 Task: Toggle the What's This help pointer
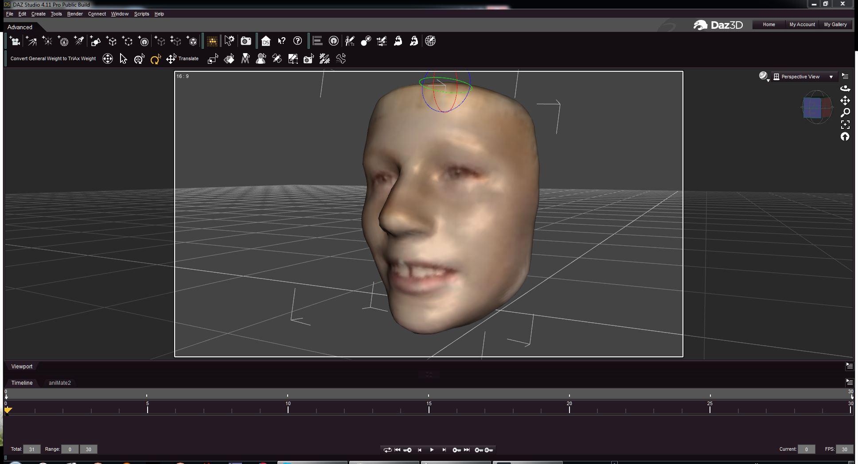tap(282, 41)
